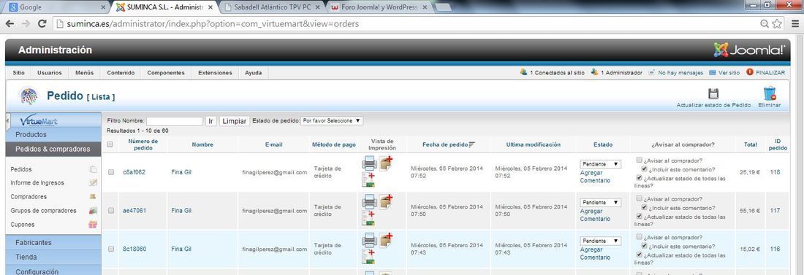The height and width of the screenshot is (275, 804).
Task: Click the box icon for order 8c18060
Action: (x=386, y=240)
